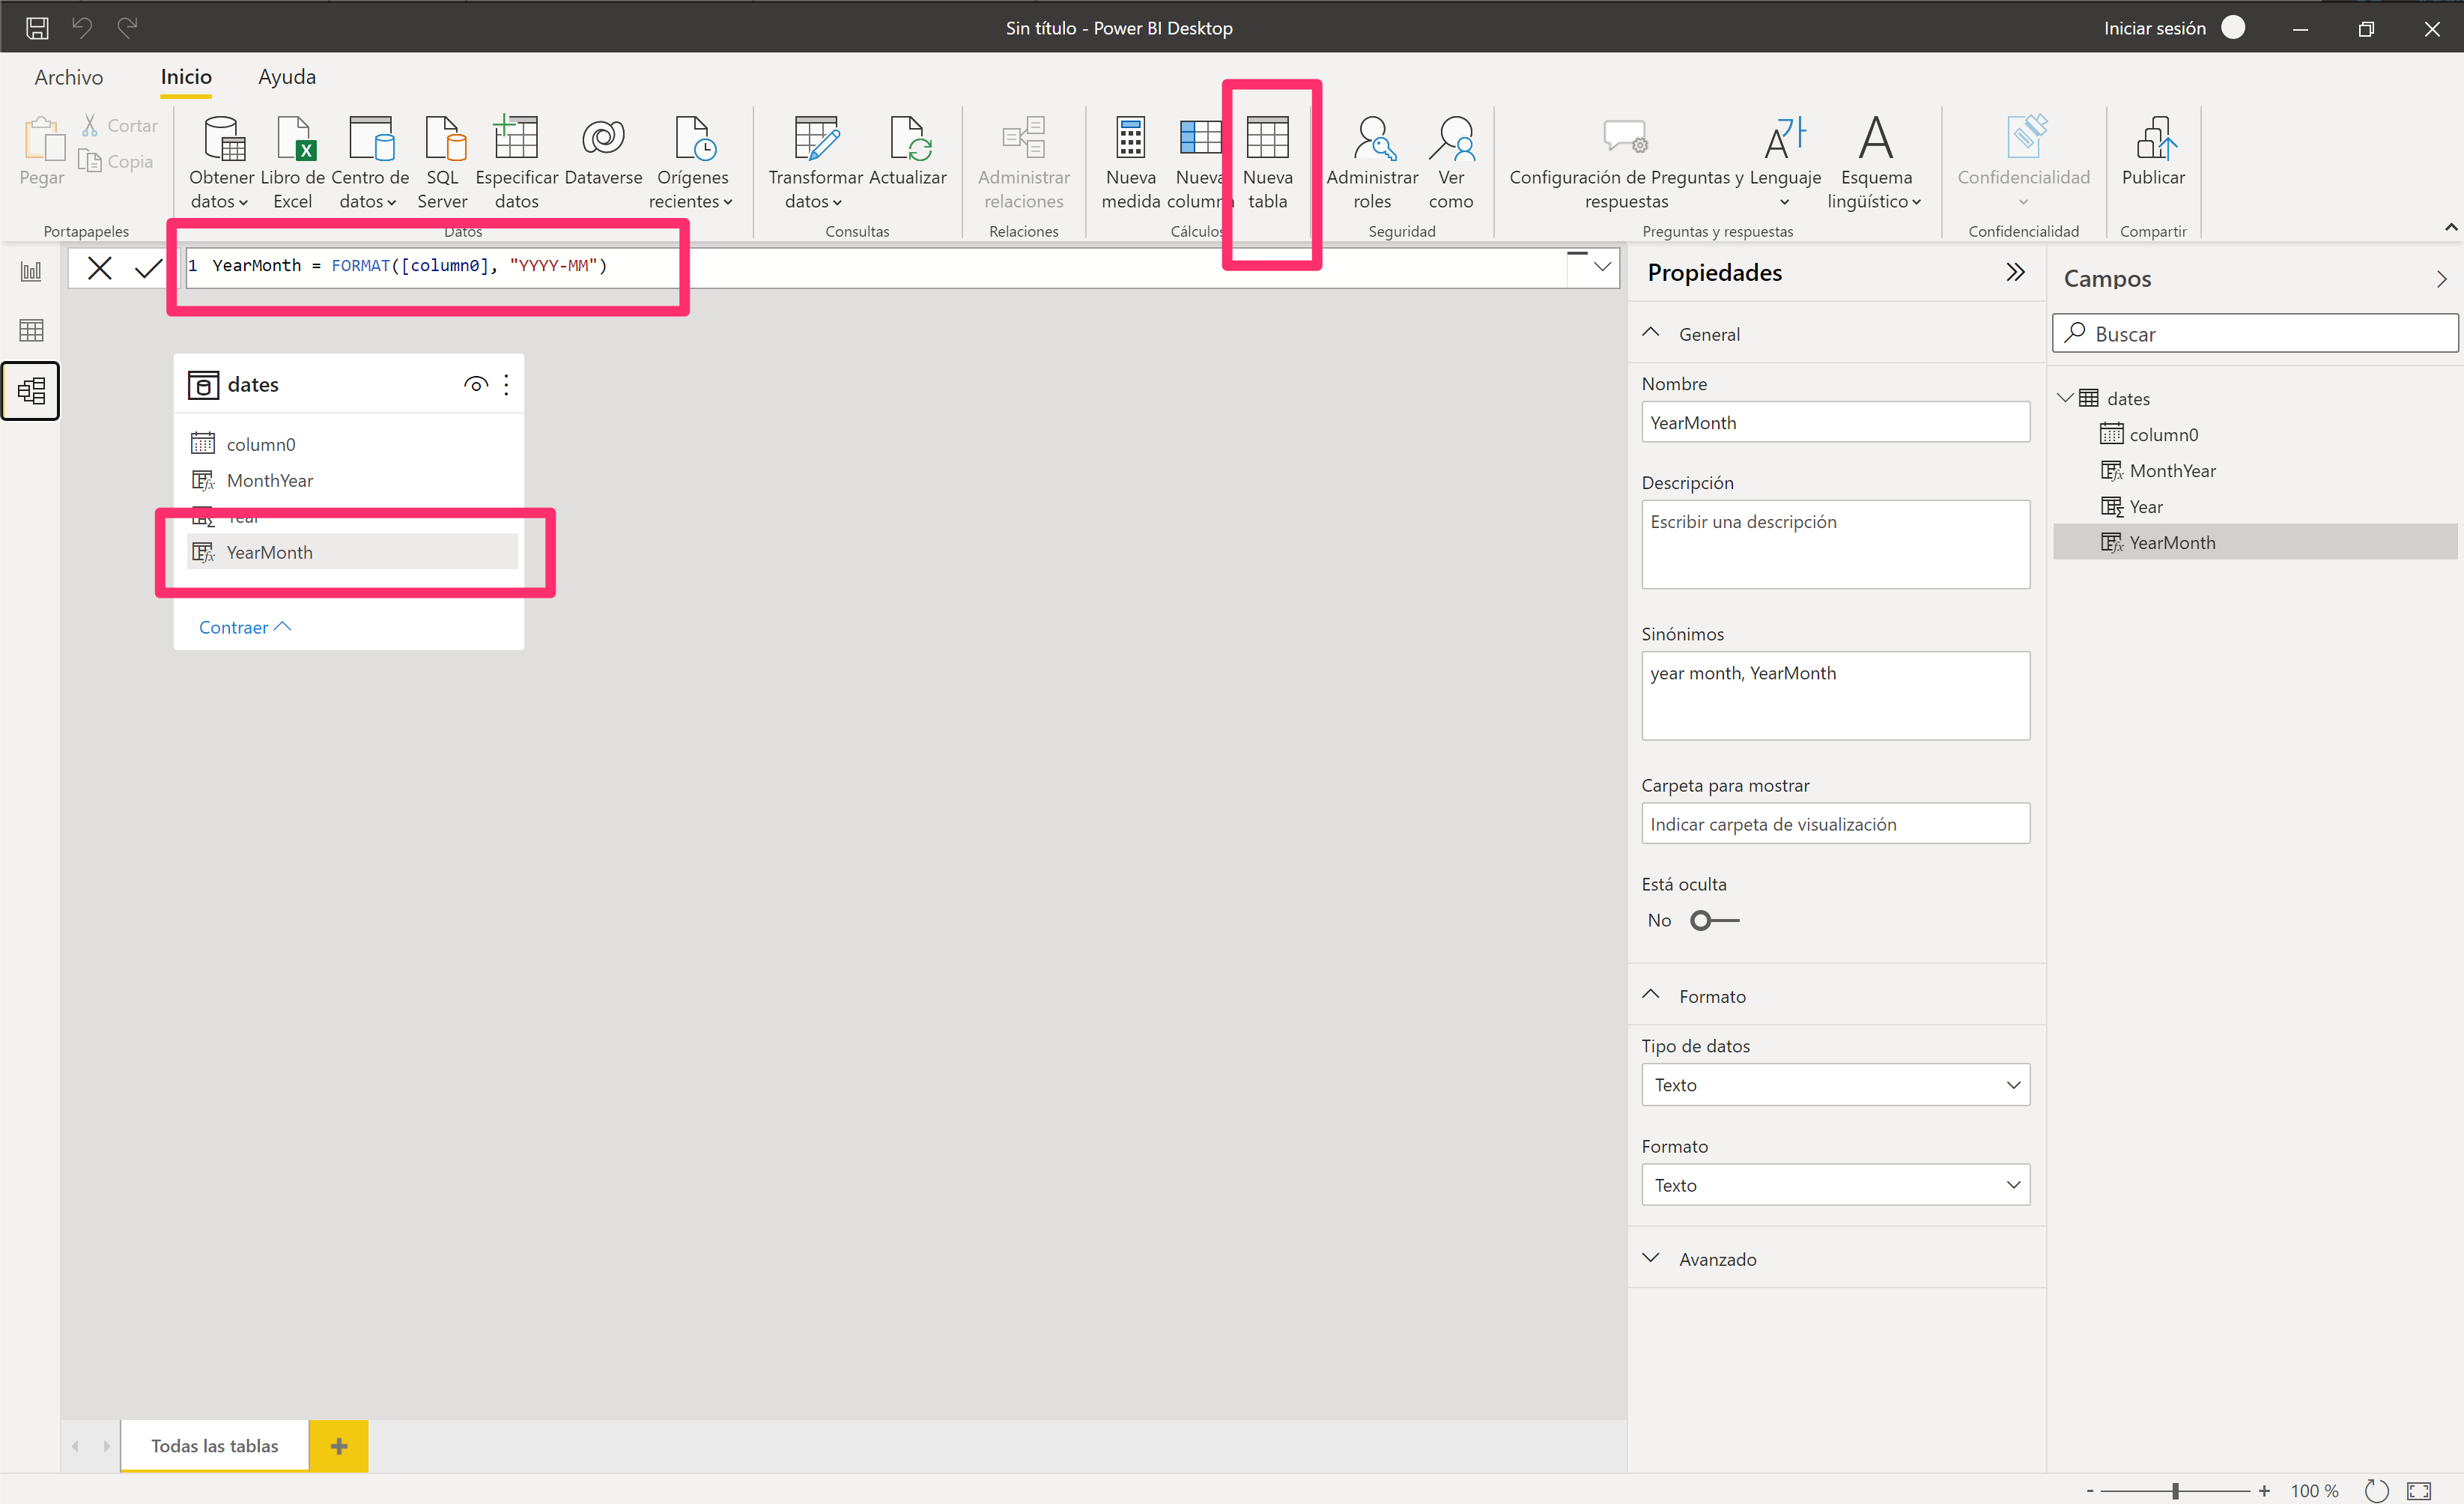Viewport: 2464px width, 1504px height.
Task: Click the Undo arrow icon
Action: coord(82,27)
